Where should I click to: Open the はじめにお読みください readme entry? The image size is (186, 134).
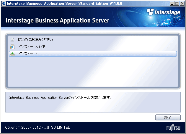(35, 40)
